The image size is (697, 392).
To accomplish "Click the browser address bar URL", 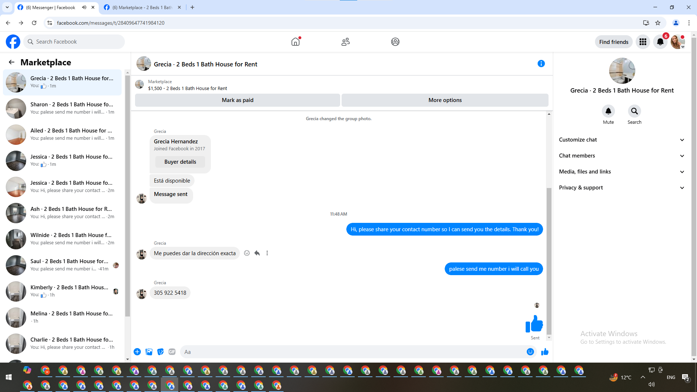I will 111,23.
